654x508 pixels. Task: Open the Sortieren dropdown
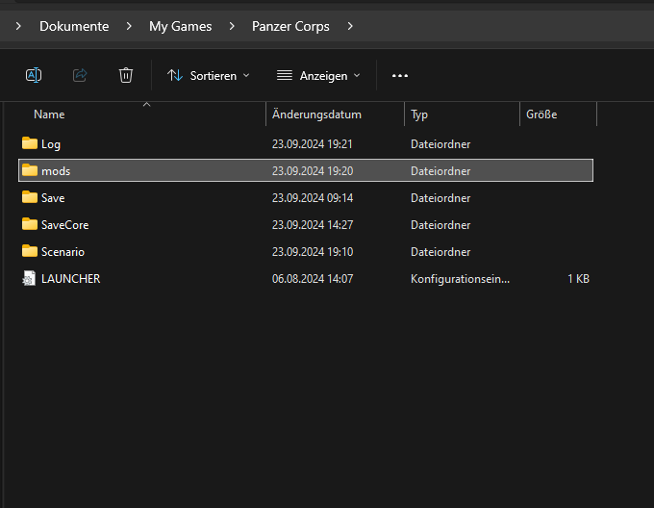pos(209,75)
